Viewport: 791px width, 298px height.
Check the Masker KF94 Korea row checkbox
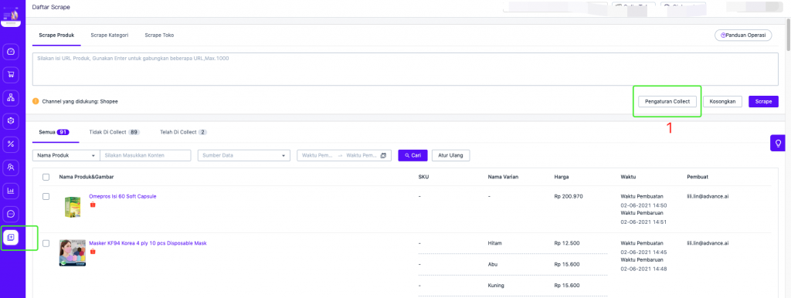[x=46, y=243]
